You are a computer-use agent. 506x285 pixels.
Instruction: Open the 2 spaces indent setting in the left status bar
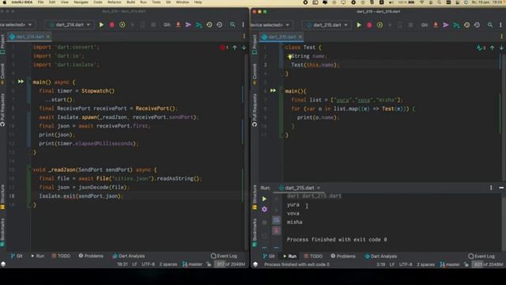coord(168,264)
